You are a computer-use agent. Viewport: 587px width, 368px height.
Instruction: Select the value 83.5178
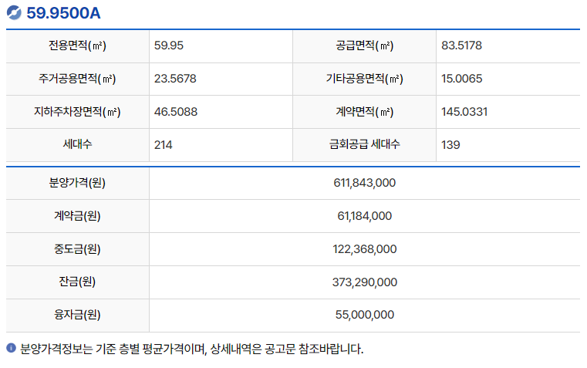pos(461,46)
